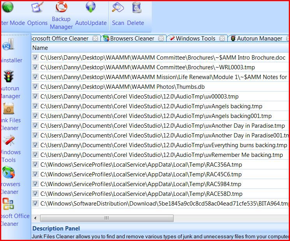The width and height of the screenshot is (290, 241).
Task: Open the Windows Tools swiss knife sidebar icon
Action: coord(9,141)
